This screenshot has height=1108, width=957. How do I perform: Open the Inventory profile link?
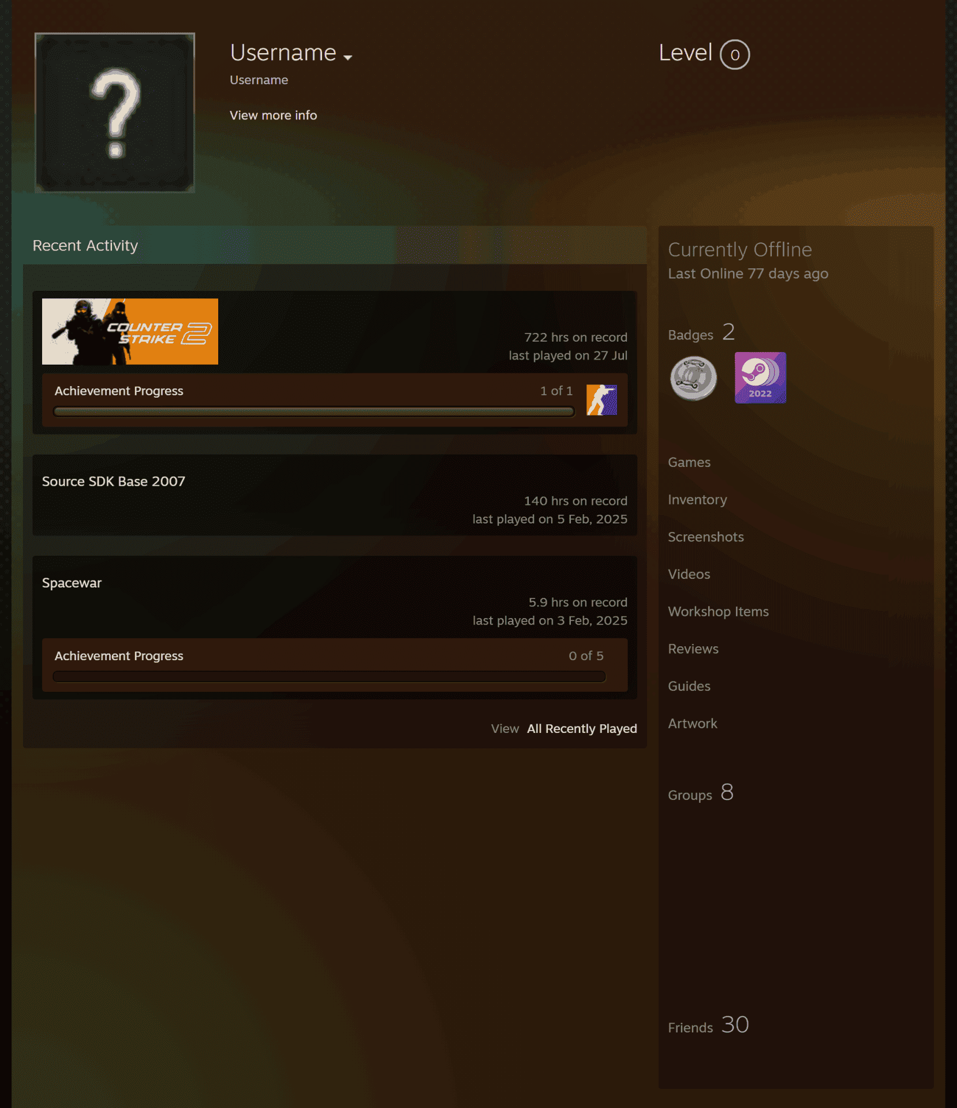[x=697, y=500]
